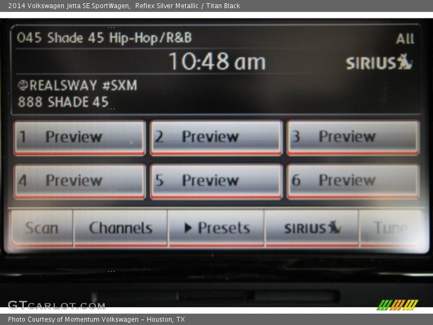The height and width of the screenshot is (325, 433).
Task: Tap the SIRIUS dog logo in header
Action: (379, 62)
